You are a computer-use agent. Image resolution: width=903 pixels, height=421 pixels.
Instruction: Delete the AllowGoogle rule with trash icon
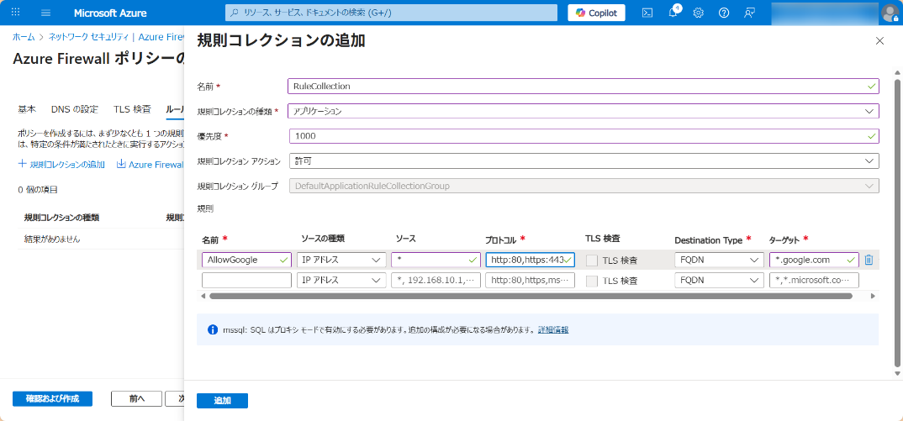[x=869, y=260]
